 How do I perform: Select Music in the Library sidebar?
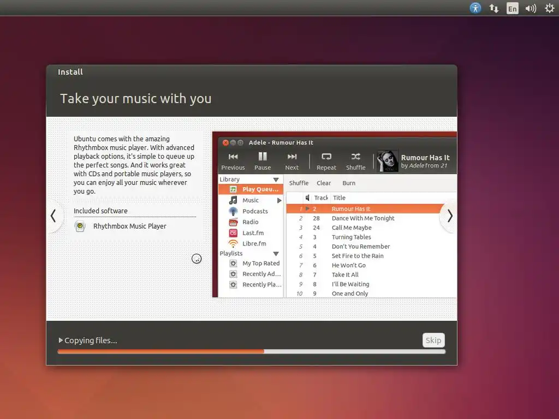251,200
